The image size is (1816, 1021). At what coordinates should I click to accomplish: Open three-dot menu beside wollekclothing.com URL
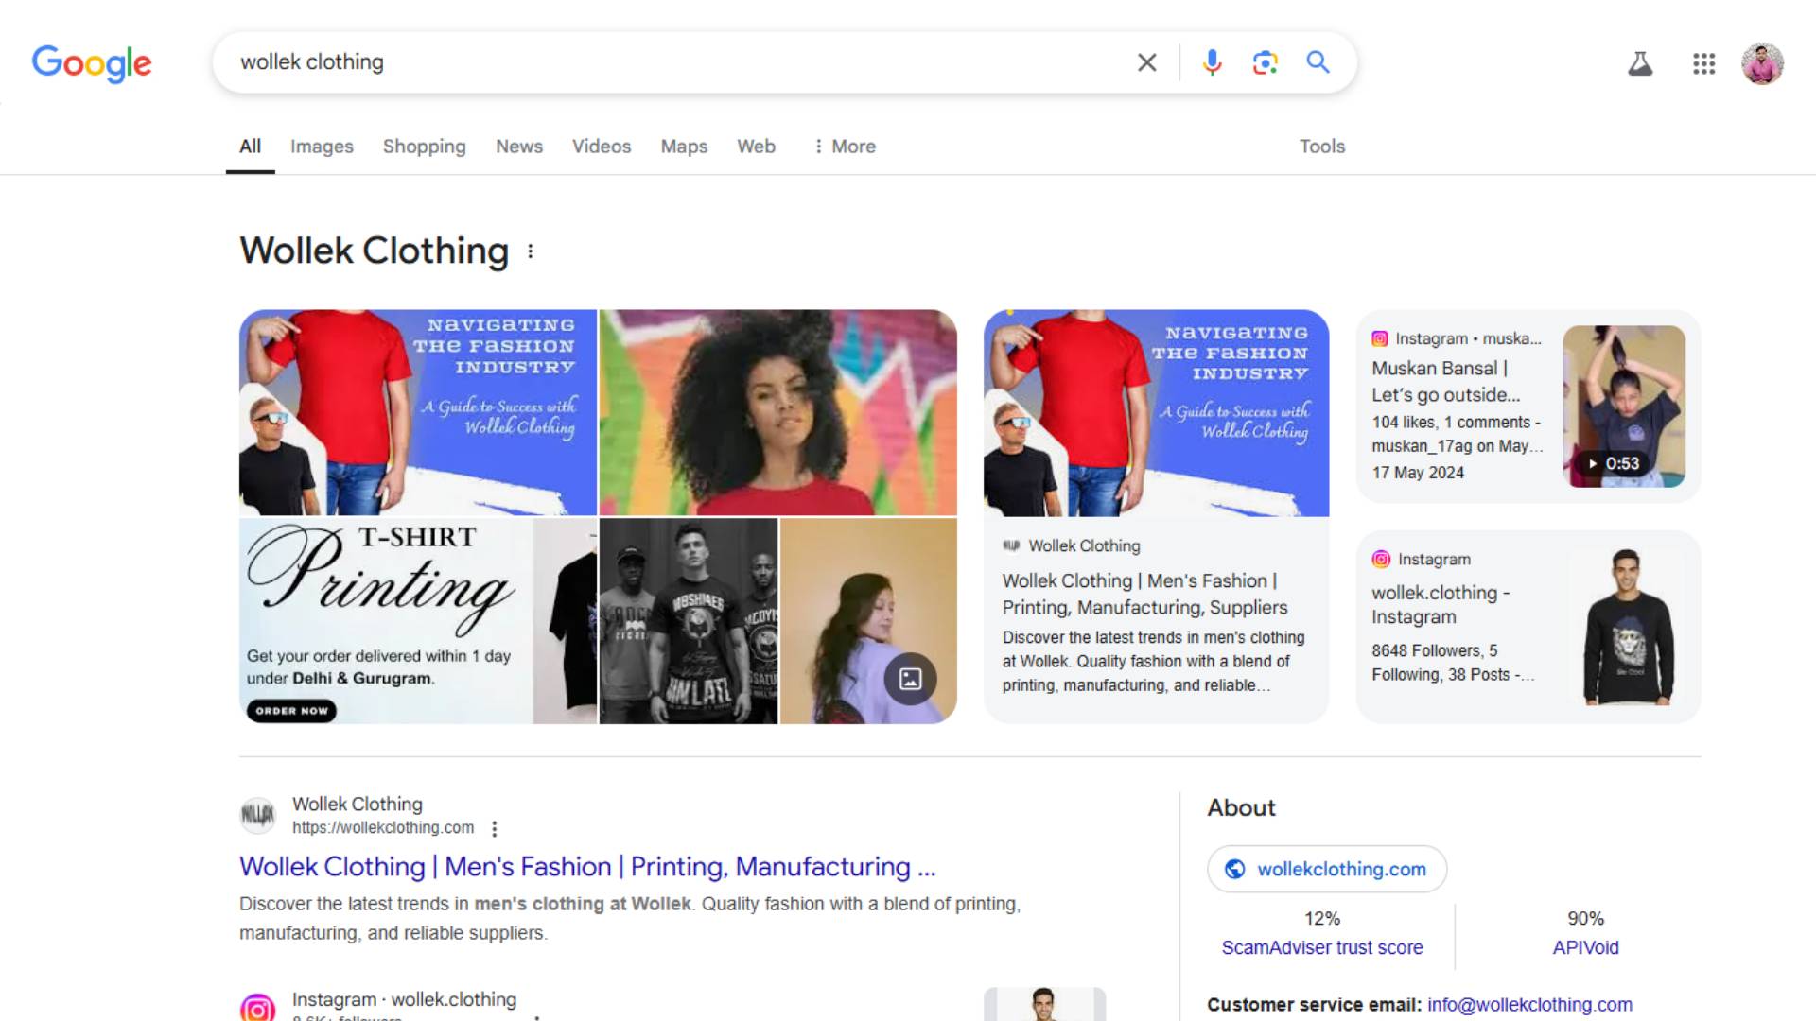[x=494, y=828]
